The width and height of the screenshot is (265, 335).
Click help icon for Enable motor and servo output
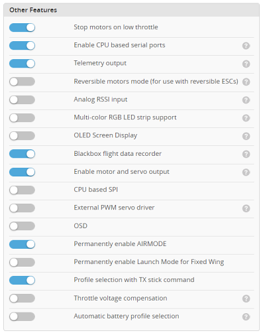[x=246, y=172]
